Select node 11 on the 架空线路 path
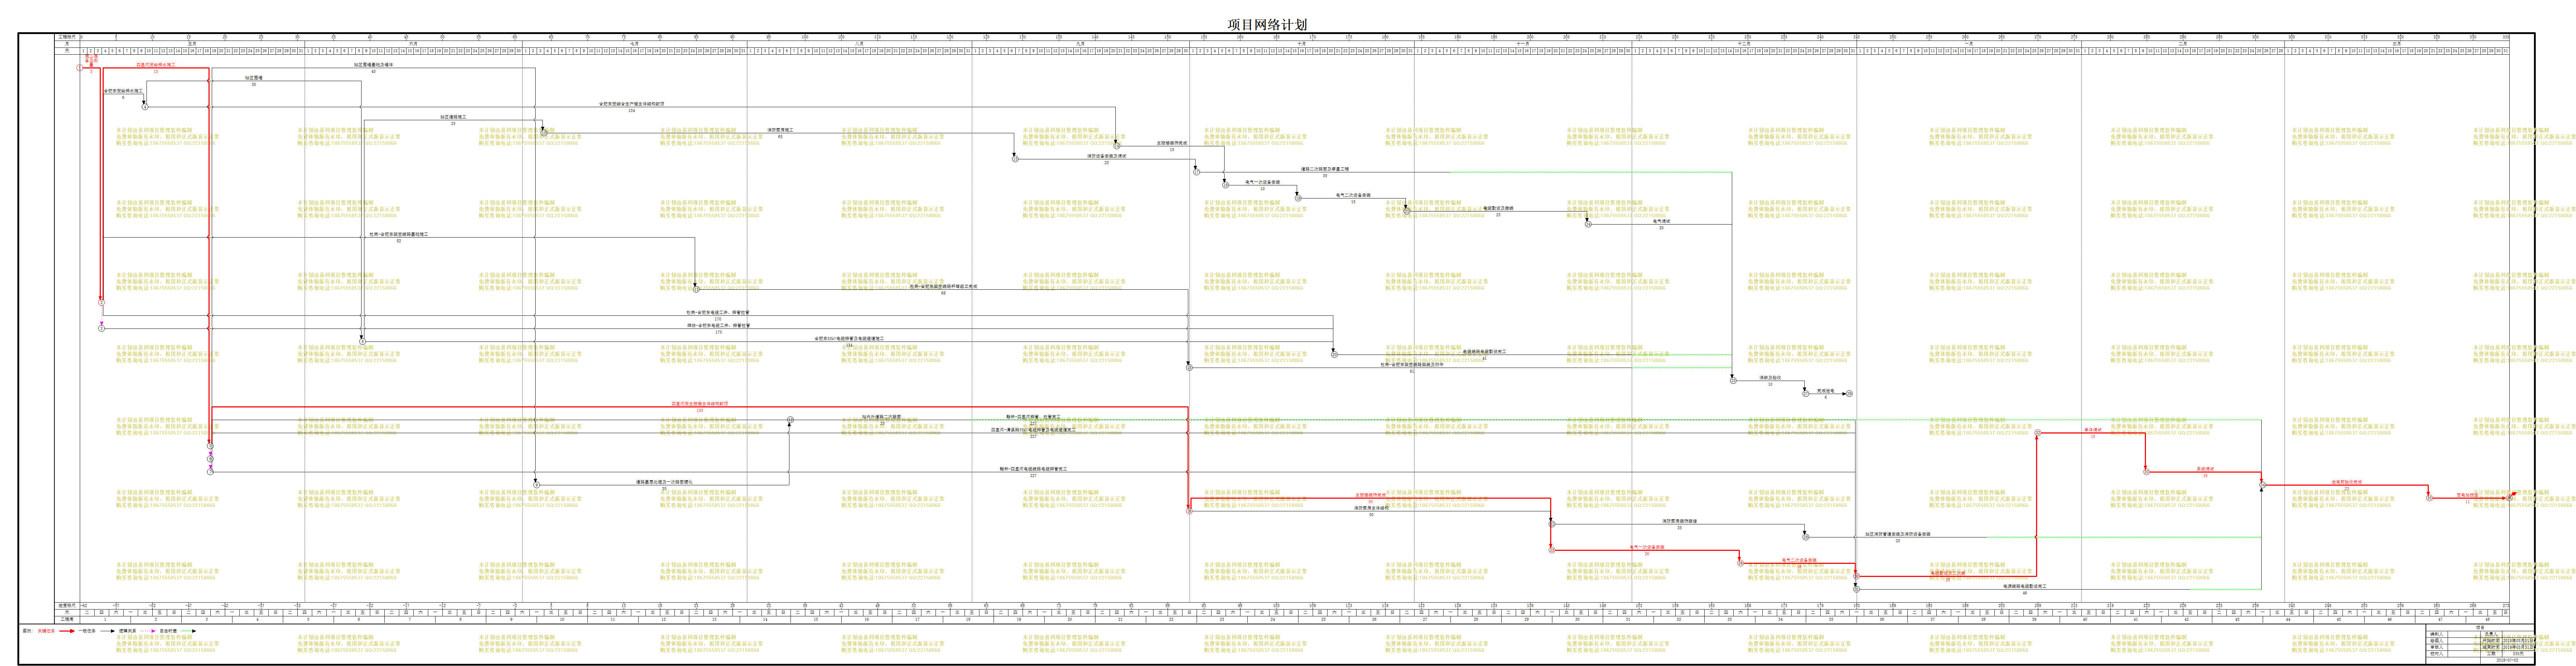Viewport: 2576px width, 666px height. tap(696, 290)
